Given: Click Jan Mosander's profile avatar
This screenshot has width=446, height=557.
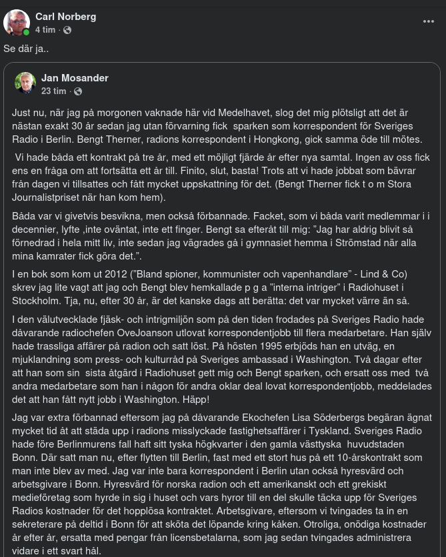Looking at the screenshot, I should [25, 83].
